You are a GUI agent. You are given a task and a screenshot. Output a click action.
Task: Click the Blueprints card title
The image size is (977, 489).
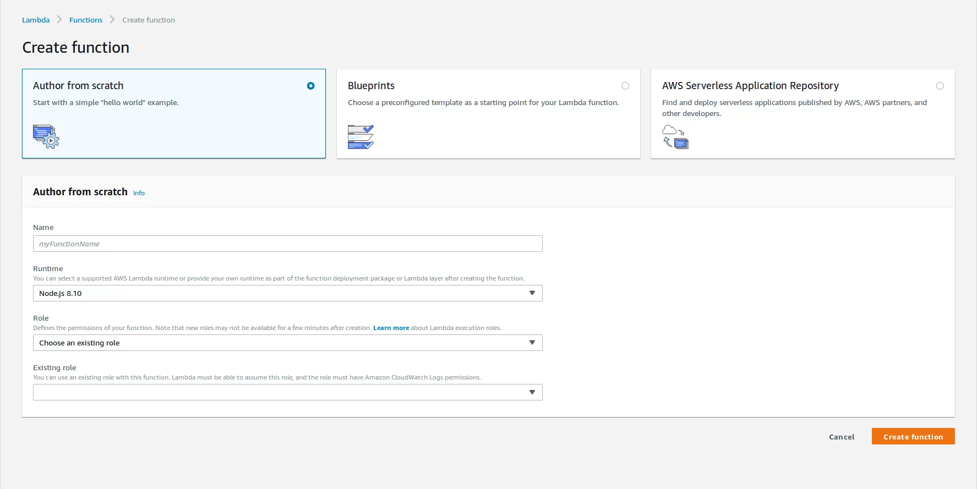(x=371, y=86)
